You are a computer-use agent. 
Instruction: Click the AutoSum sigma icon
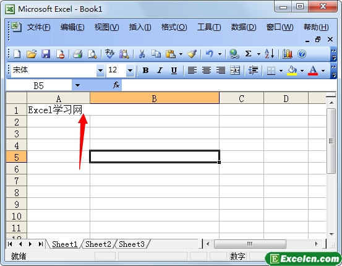coord(248,54)
